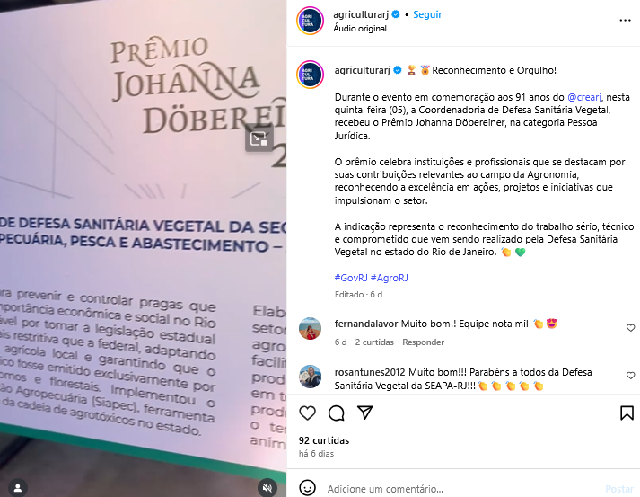Viewport: 640px width, 497px height.
Task: Unmute the video audio
Action: pos(267,488)
